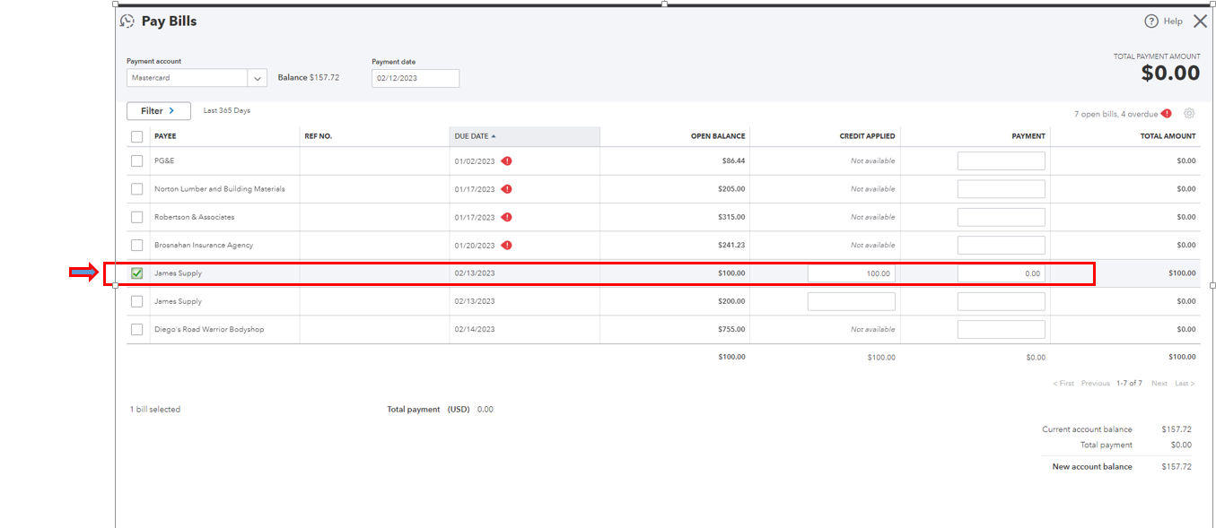Check the PG&E bill checkbox
The width and height of the screenshot is (1216, 528).
coord(136,160)
